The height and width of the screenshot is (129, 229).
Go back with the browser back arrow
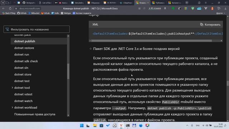(3, 9)
